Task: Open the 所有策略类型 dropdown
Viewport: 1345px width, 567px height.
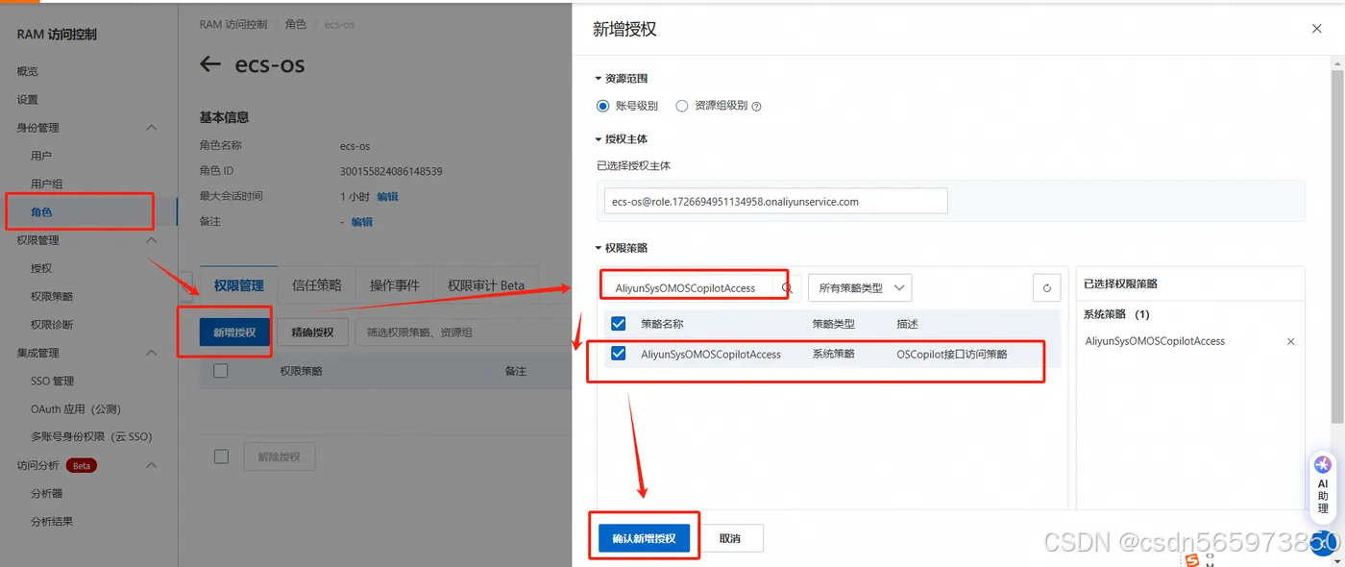Action: (x=859, y=287)
